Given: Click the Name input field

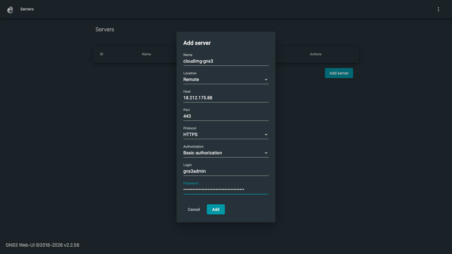Looking at the screenshot, I should [226, 61].
